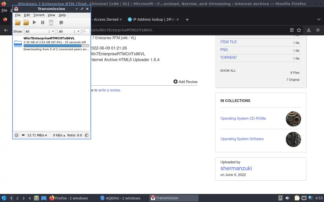
Task: Click the Ratio: 0.0 status text
Action: coord(75,135)
